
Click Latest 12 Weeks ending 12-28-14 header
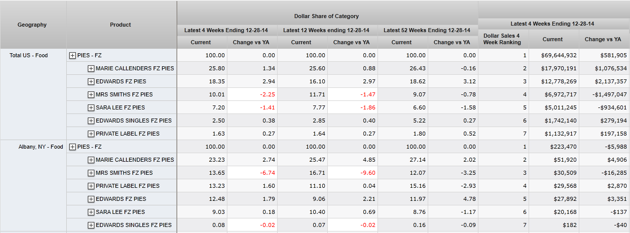pos(326,30)
